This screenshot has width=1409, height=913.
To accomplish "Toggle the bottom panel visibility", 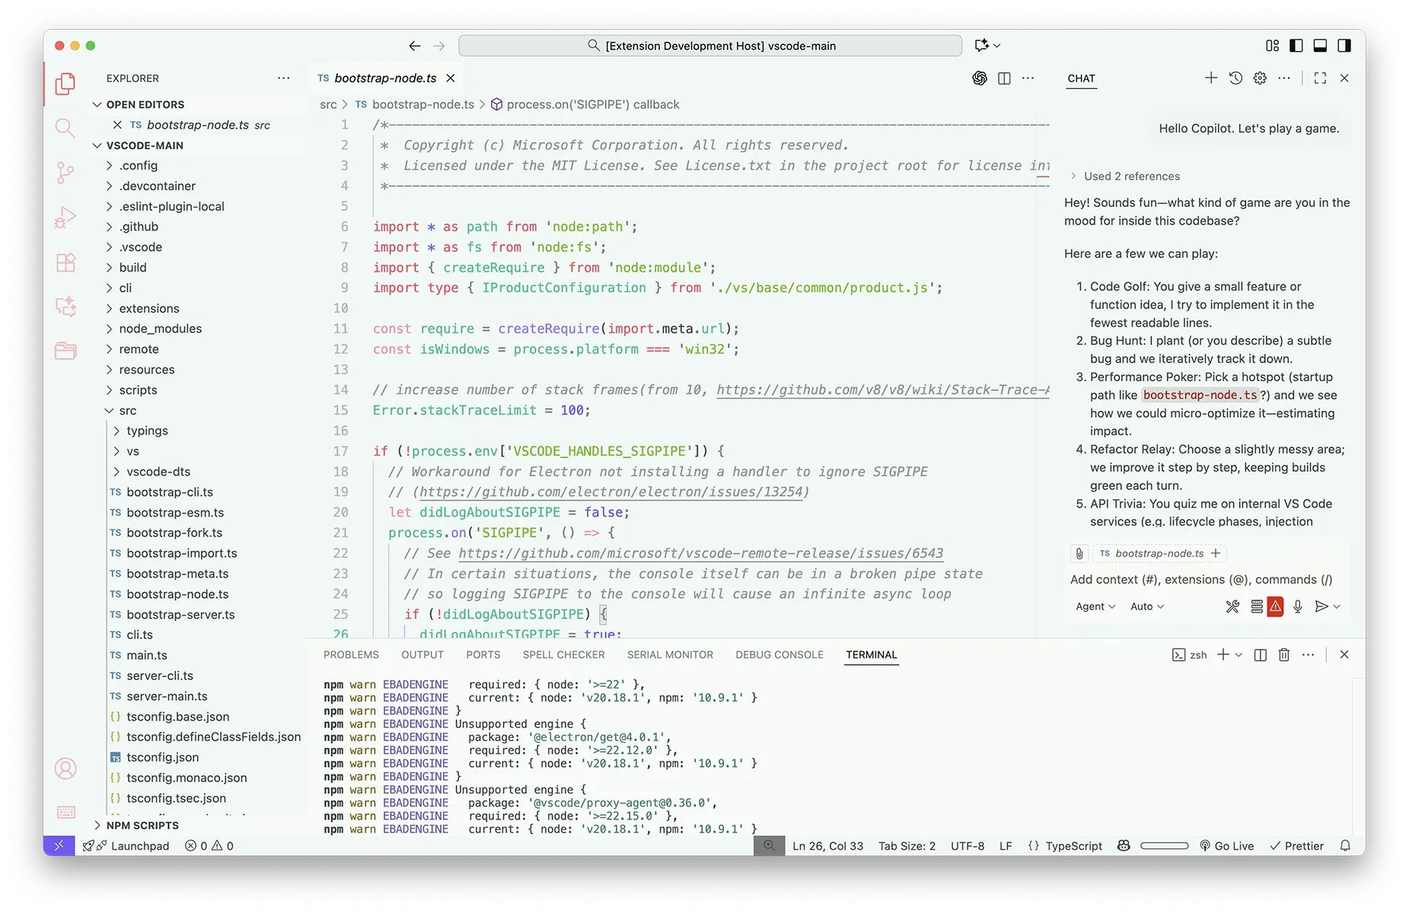I will pos(1321,46).
